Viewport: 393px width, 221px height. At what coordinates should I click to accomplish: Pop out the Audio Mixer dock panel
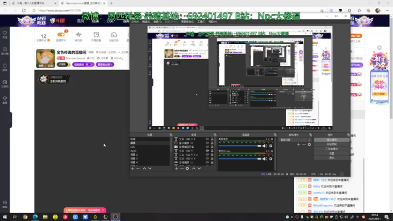click(275, 135)
